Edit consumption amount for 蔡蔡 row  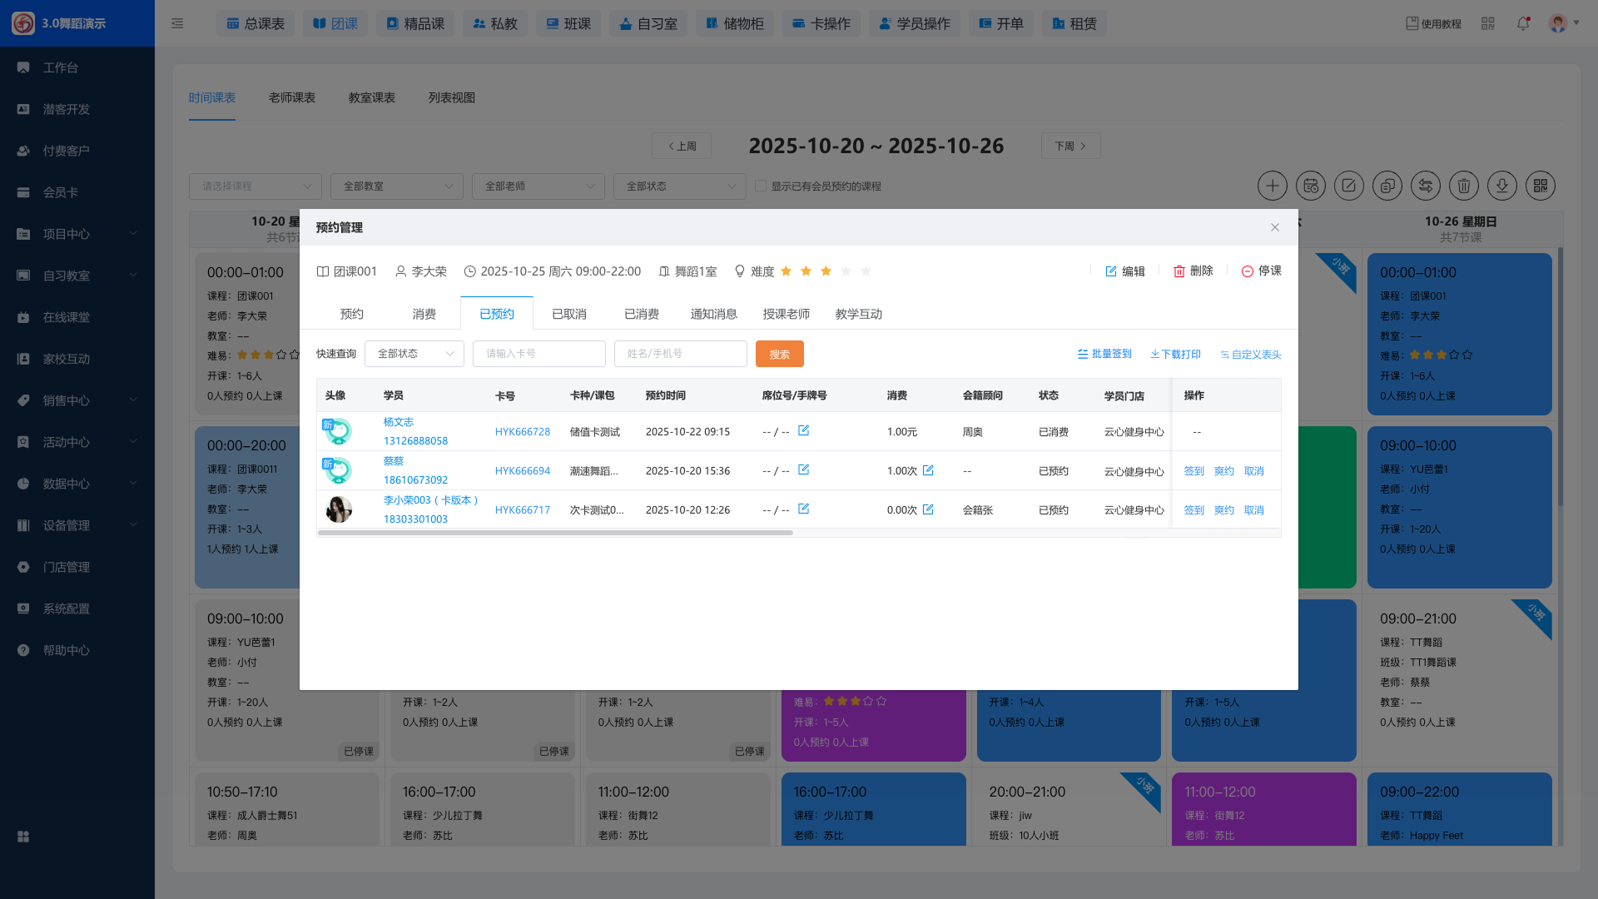coord(928,470)
